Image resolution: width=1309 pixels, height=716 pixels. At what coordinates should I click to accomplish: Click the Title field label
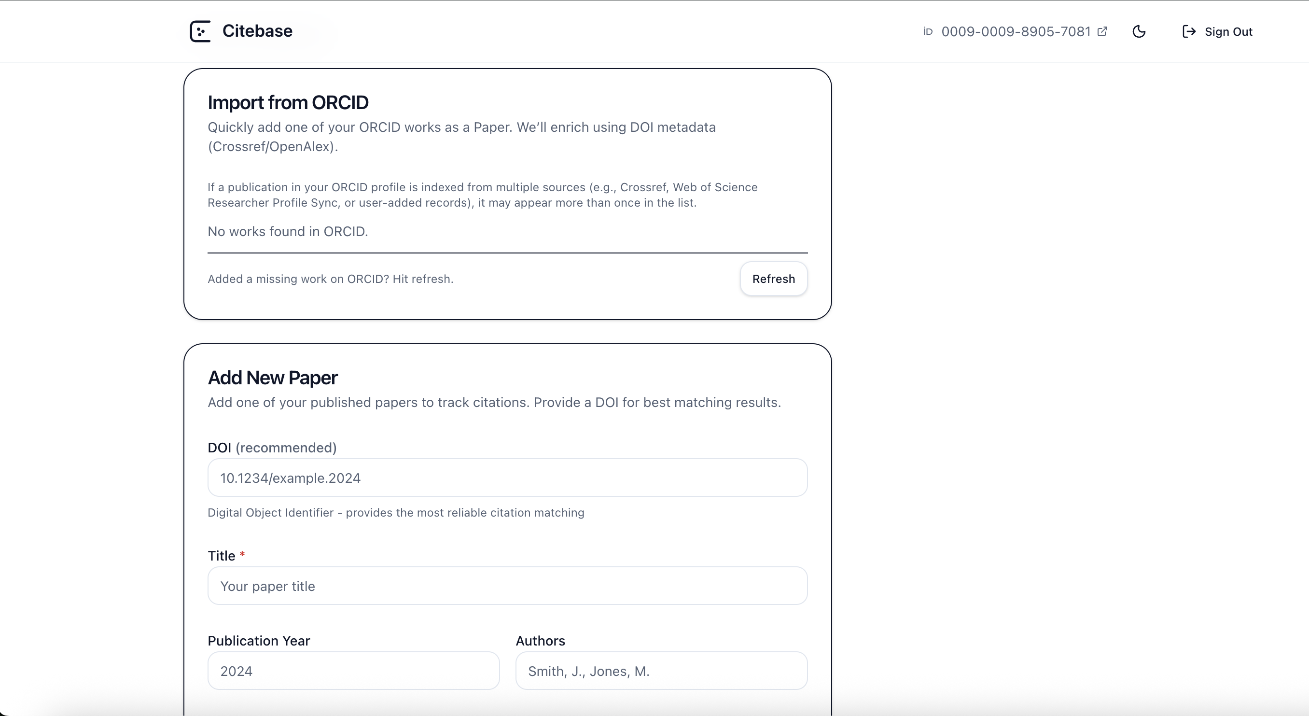(222, 556)
